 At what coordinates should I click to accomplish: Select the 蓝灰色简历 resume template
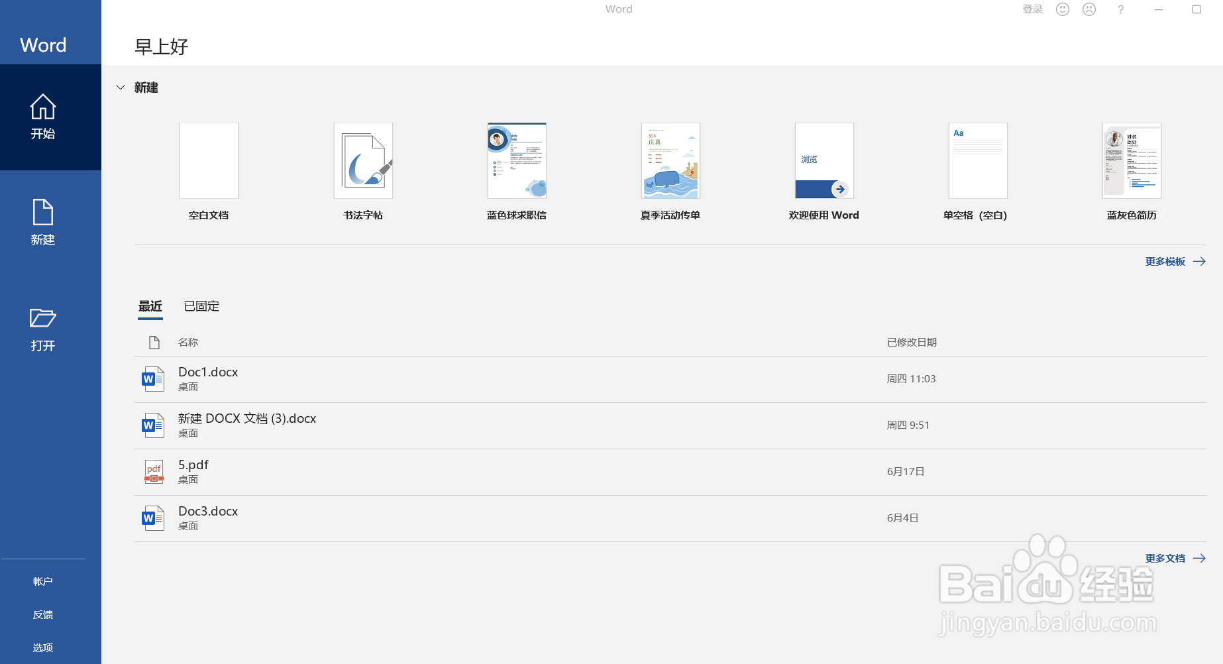(1132, 160)
